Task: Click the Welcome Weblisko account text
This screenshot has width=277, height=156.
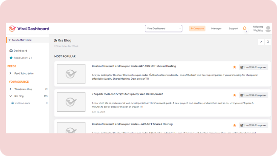Action: (258, 29)
